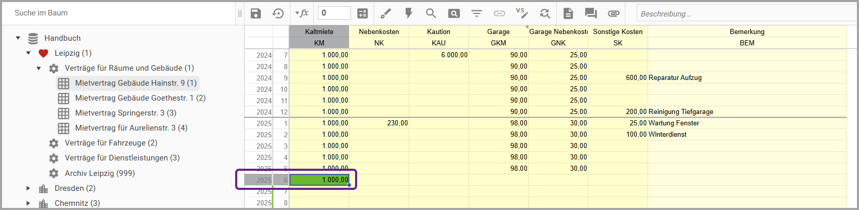This screenshot has height=210, width=859.
Task: Click the Kaltmiete column header
Action: coord(319,31)
